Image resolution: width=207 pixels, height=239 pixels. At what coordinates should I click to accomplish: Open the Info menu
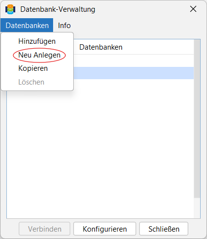(64, 26)
